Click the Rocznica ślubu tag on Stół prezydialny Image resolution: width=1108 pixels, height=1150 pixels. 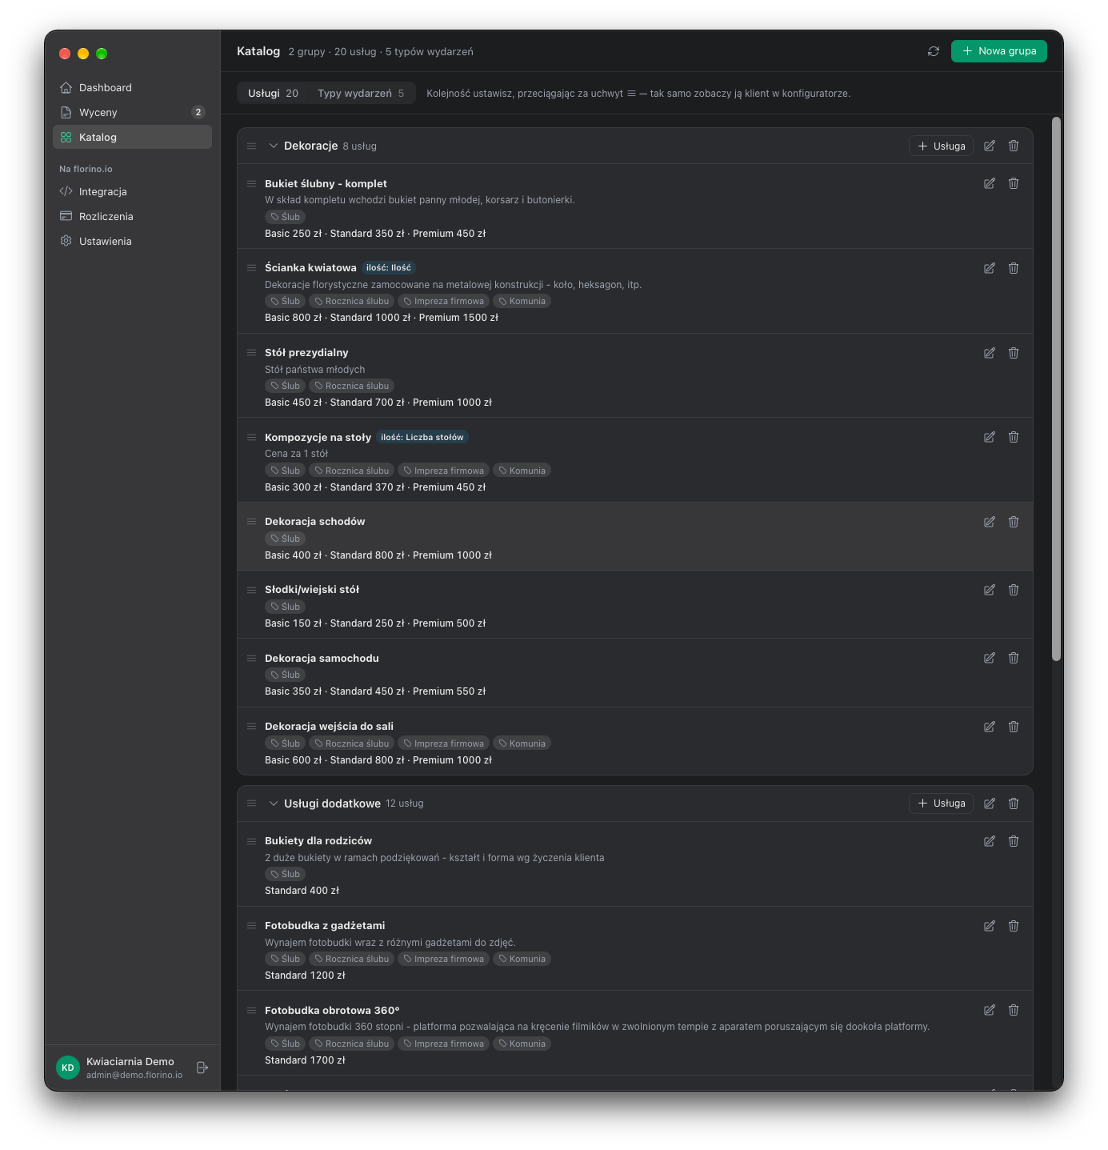[352, 386]
